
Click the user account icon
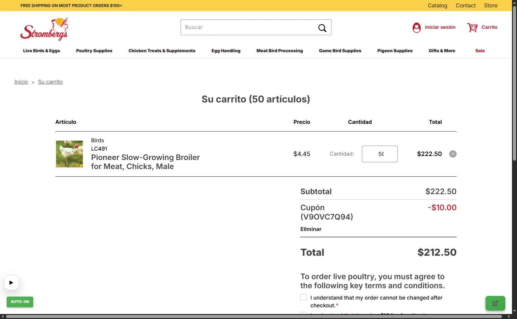tap(416, 27)
